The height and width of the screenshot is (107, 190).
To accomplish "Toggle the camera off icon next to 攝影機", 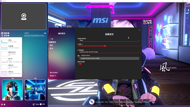I will point(2,33).
